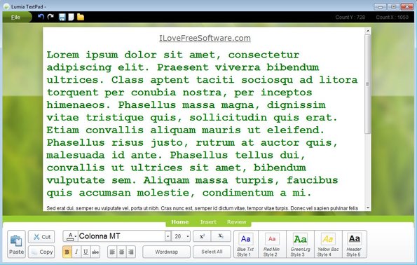Open the font size 20 dropdown
Image resolution: width=417 pixels, height=265 pixels.
(188, 236)
